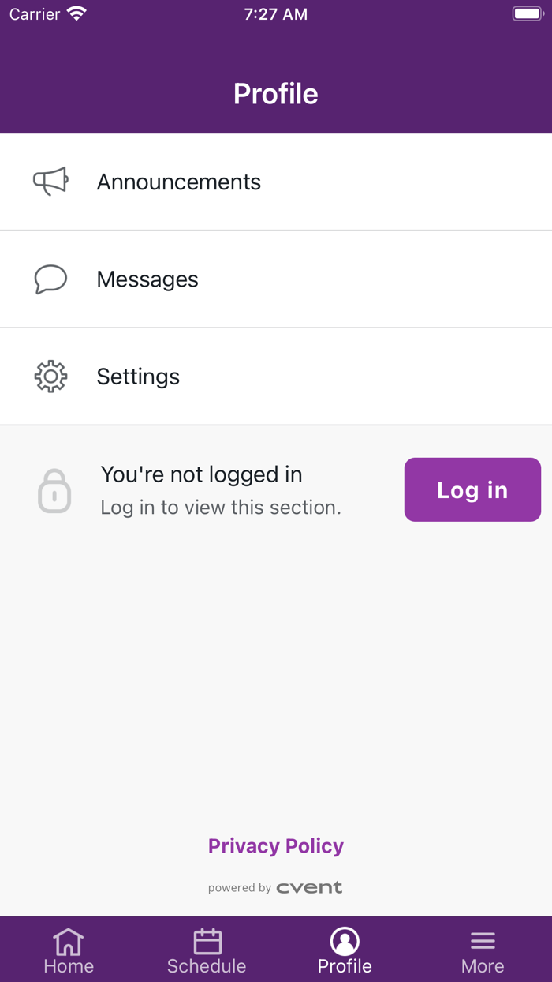Screen dimensions: 552x982
Task: Click the Wi-Fi status icon
Action: click(76, 14)
